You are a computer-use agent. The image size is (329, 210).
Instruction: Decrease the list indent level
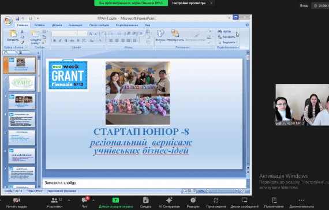pyautogui.click(x=128, y=33)
